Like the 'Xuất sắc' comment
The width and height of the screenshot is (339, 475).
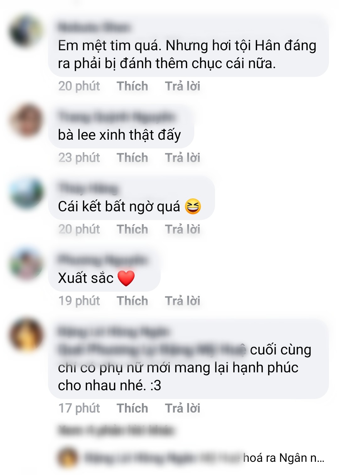click(x=132, y=301)
